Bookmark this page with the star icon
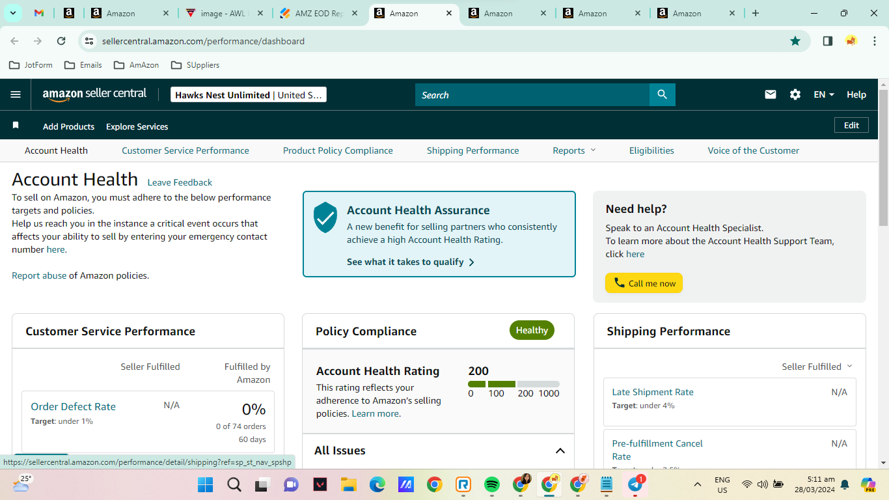 click(x=795, y=41)
